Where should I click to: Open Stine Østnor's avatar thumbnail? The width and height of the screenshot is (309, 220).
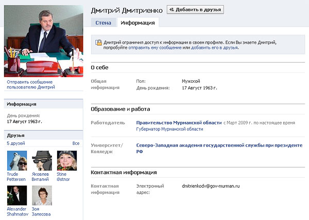(x=67, y=160)
